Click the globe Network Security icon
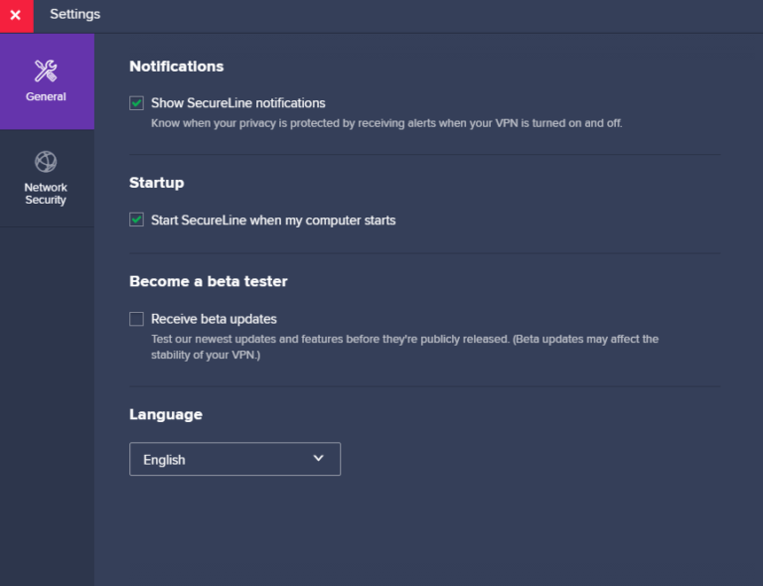Image resolution: width=763 pixels, height=586 pixels. coord(46,162)
